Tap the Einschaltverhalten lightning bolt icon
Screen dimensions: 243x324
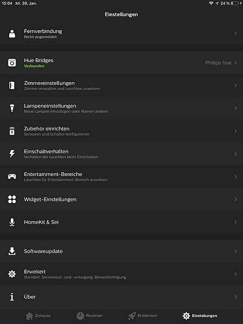(x=12, y=154)
